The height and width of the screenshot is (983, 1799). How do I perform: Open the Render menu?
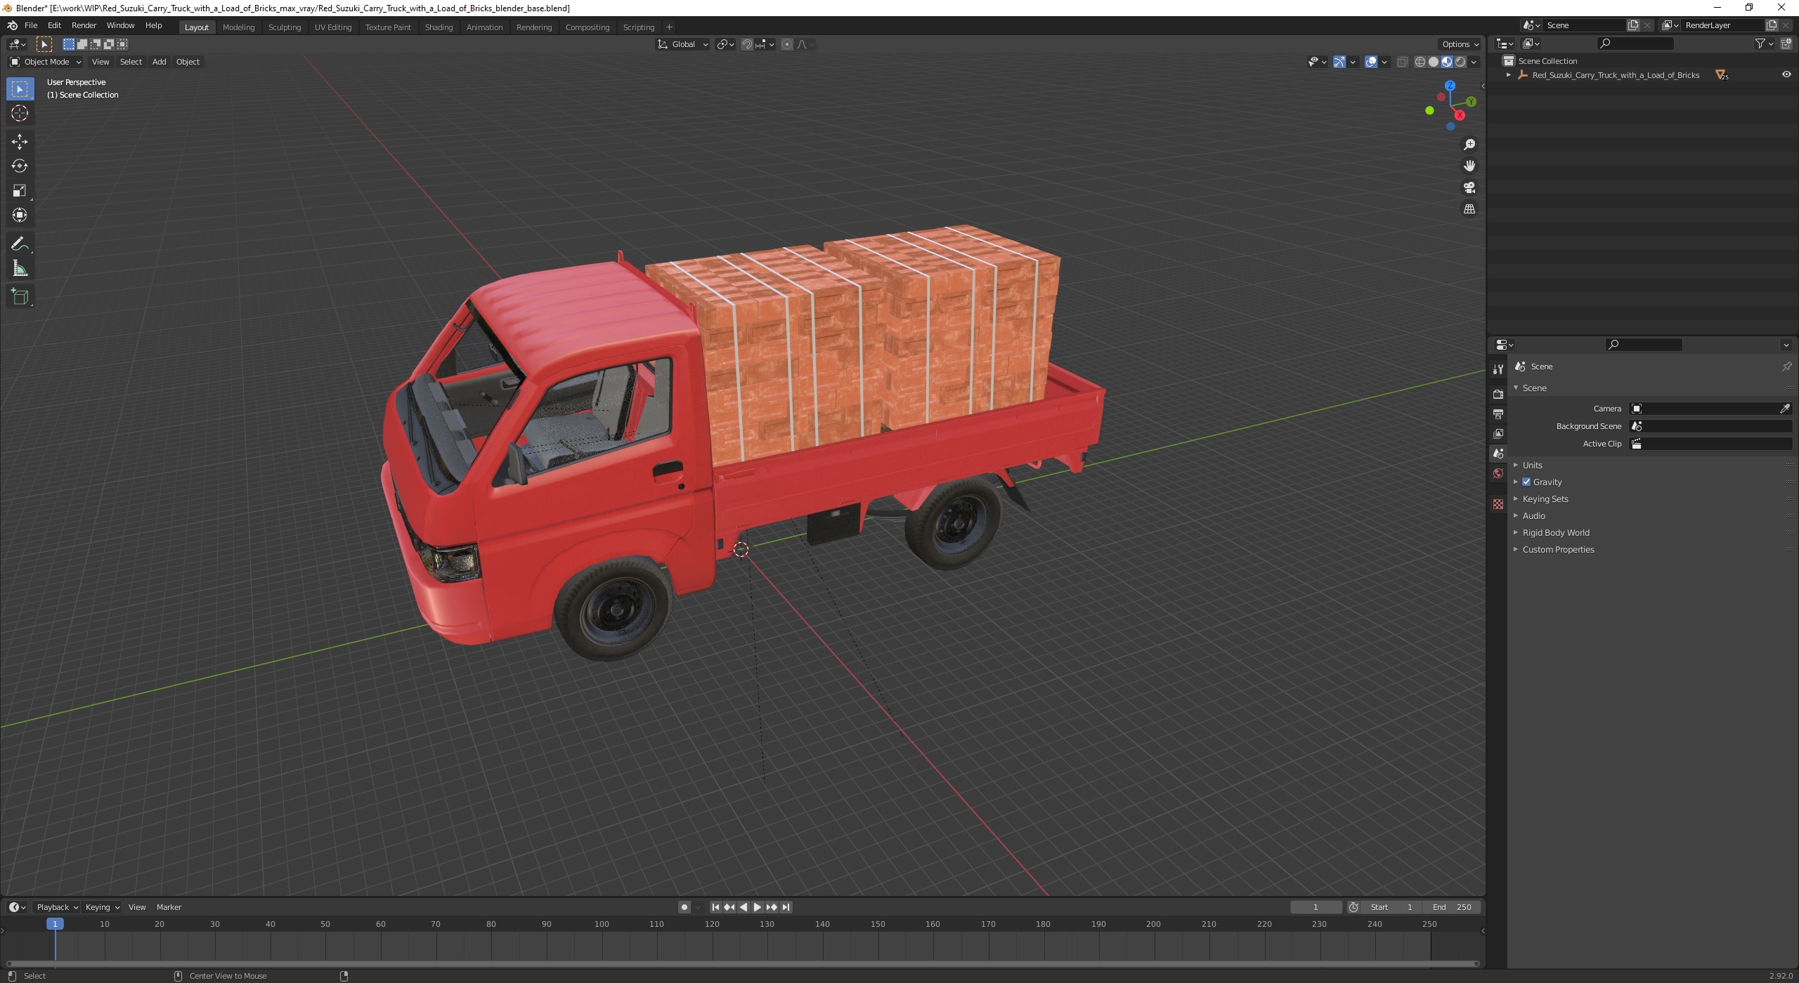84,25
